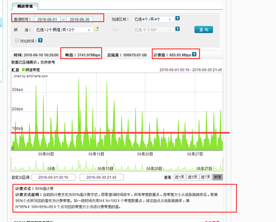Click help icon beside ISP dropdown

click(x=178, y=29)
